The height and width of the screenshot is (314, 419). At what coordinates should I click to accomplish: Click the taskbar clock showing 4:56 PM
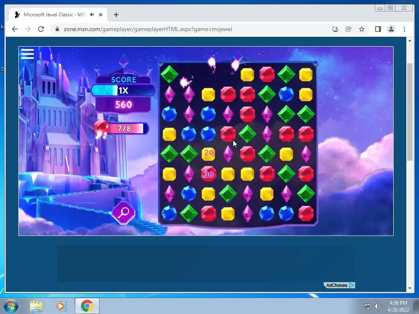click(398, 306)
